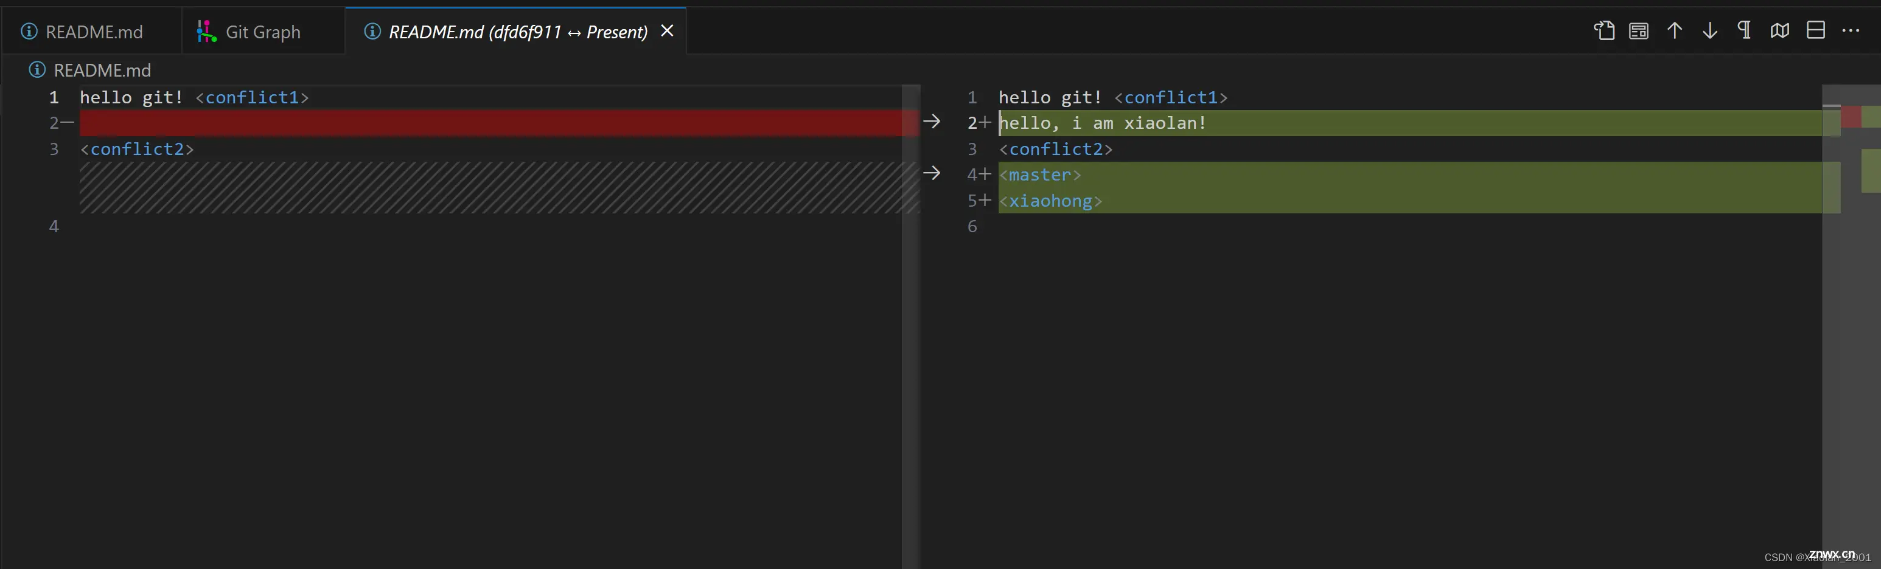Screen dimensions: 1881x569
Task: Click '<conflict2>' in left pane
Action: click(136, 149)
